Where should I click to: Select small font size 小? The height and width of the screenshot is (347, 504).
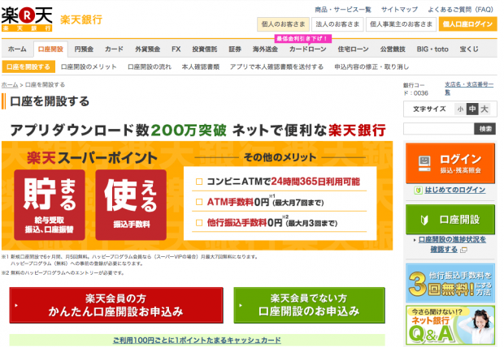(x=460, y=109)
